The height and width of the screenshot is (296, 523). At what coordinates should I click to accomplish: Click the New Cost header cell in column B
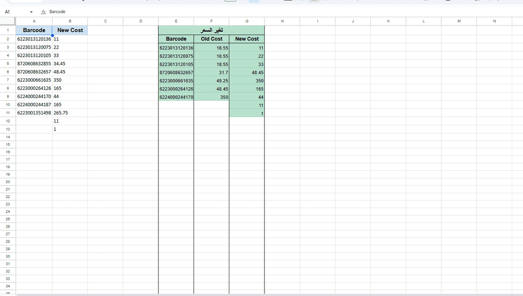pyautogui.click(x=70, y=30)
